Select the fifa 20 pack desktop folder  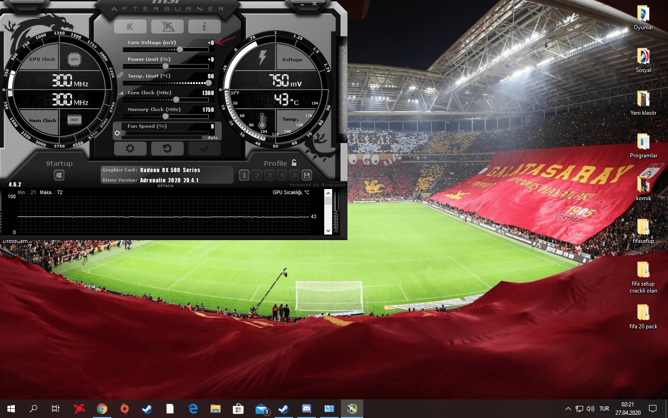pos(643,317)
